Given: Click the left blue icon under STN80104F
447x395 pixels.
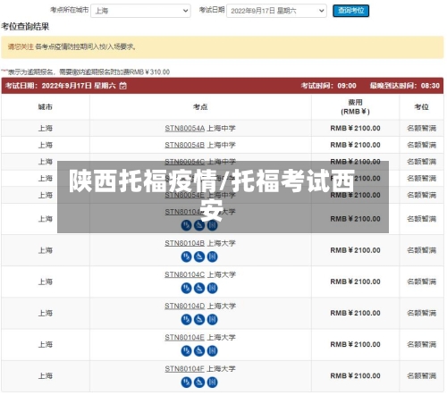Looking at the screenshot, I should coord(186,382).
